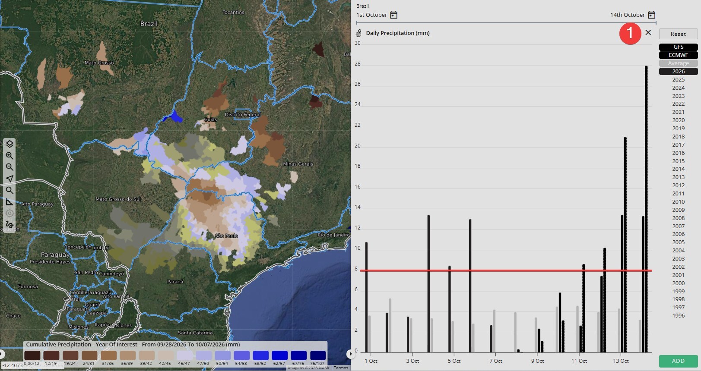Close the Daily Precipitation chart
Screen dimensions: 701x371
click(x=648, y=32)
